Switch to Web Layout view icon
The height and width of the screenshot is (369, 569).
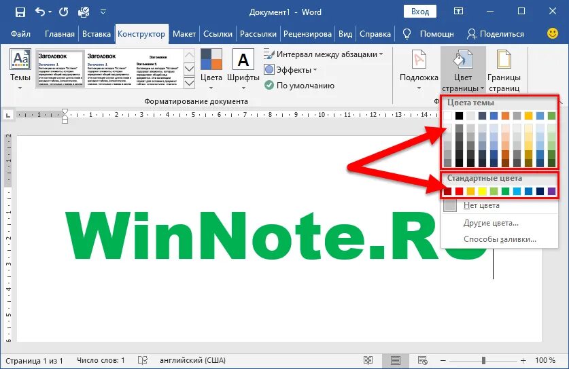(x=422, y=360)
